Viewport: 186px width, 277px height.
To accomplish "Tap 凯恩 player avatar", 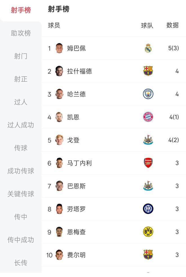I will 59,117.
